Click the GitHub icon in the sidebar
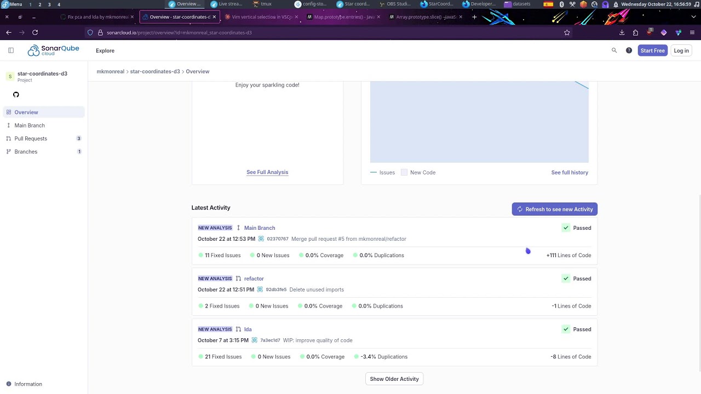The height and width of the screenshot is (394, 701). [x=16, y=95]
